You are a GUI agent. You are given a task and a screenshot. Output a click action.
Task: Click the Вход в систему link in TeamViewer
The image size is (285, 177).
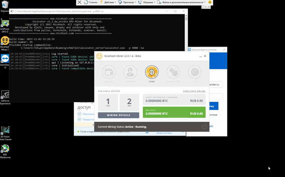pos(164,133)
